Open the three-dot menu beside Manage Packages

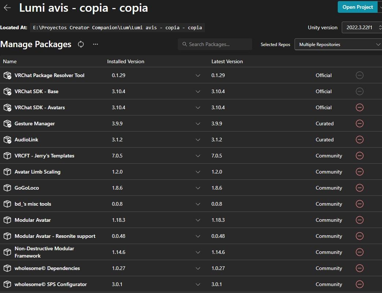click(95, 44)
